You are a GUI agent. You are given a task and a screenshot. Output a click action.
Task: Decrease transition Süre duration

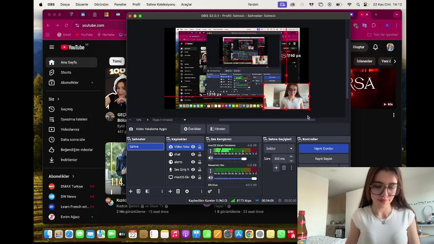(x=291, y=161)
